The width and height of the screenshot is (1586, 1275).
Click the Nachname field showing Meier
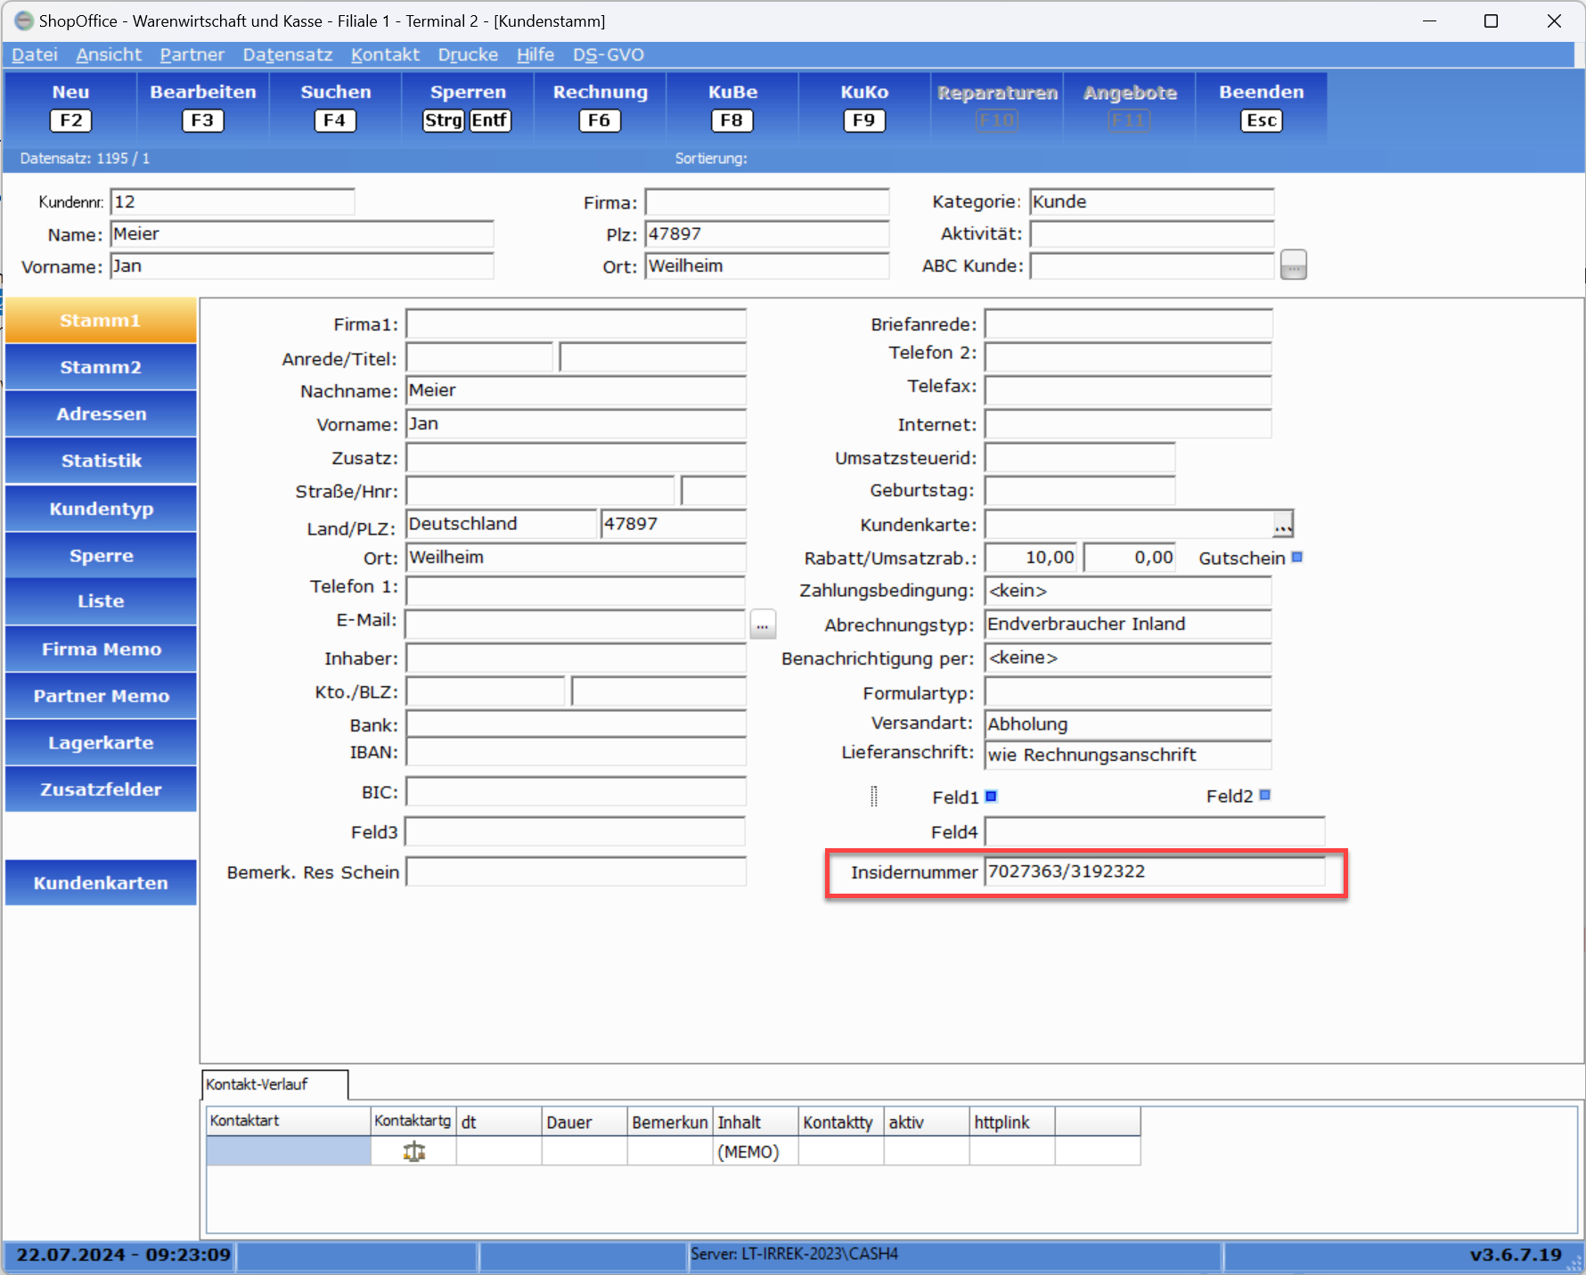576,390
